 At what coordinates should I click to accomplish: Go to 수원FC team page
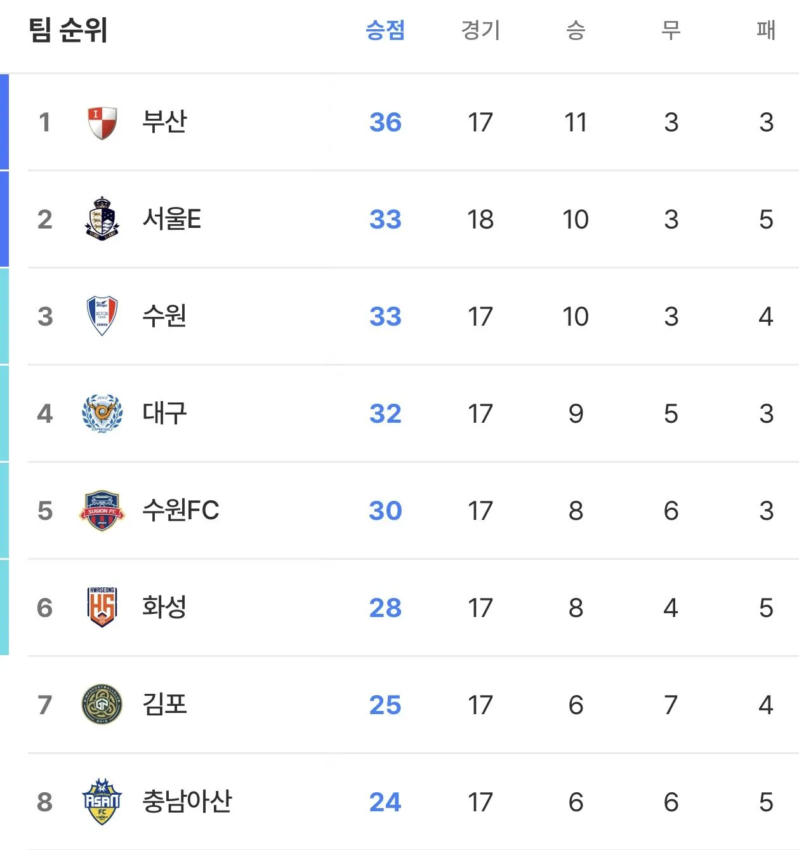coord(181,510)
